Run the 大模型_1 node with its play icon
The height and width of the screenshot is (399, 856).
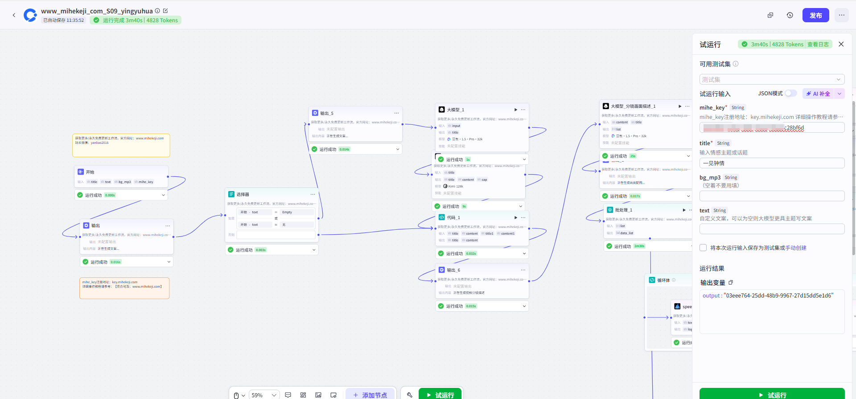(x=515, y=110)
